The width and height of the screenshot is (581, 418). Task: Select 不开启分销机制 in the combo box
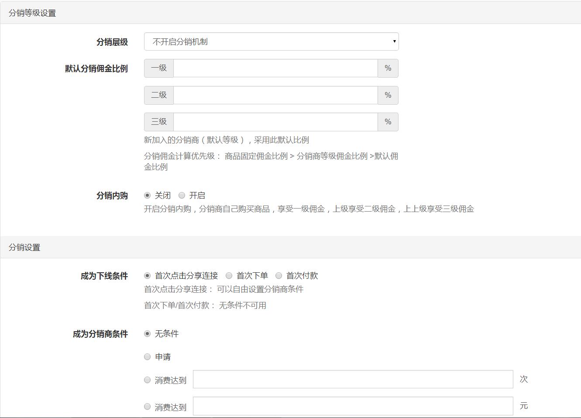click(271, 41)
